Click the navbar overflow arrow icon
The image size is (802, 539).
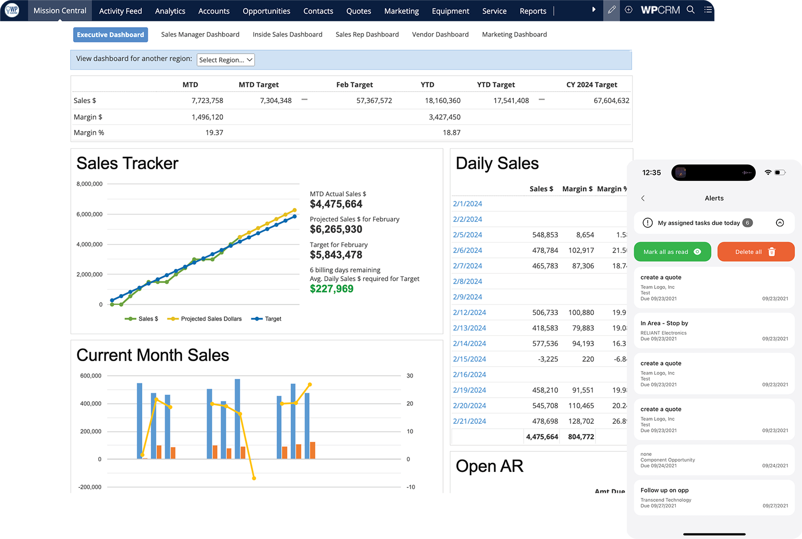click(594, 10)
